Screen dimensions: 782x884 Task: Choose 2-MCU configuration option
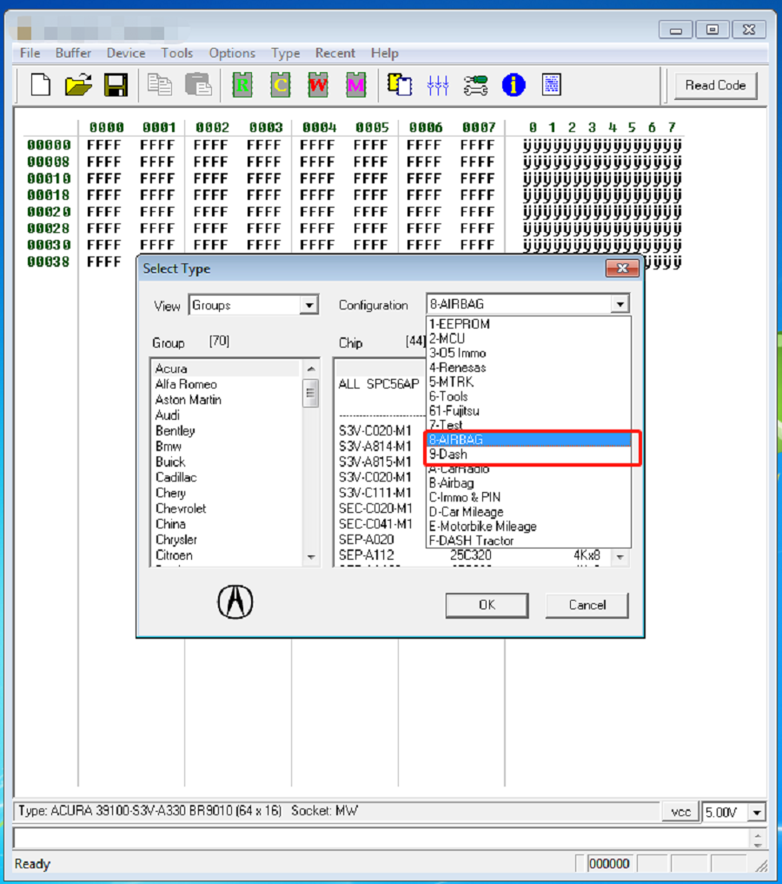tap(528, 339)
